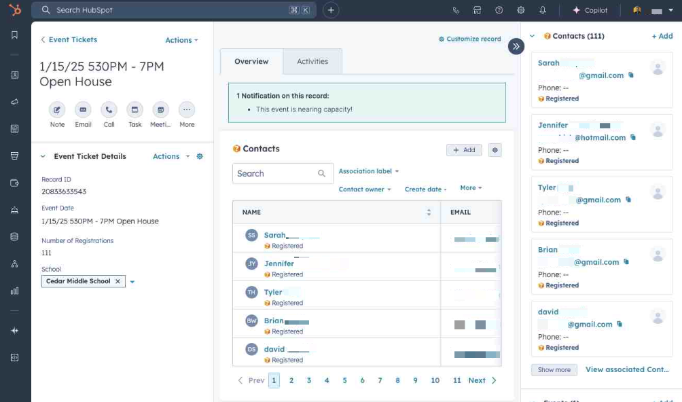Screen dimensions: 682x402
Task: Click Customize record link
Action: tap(470, 39)
